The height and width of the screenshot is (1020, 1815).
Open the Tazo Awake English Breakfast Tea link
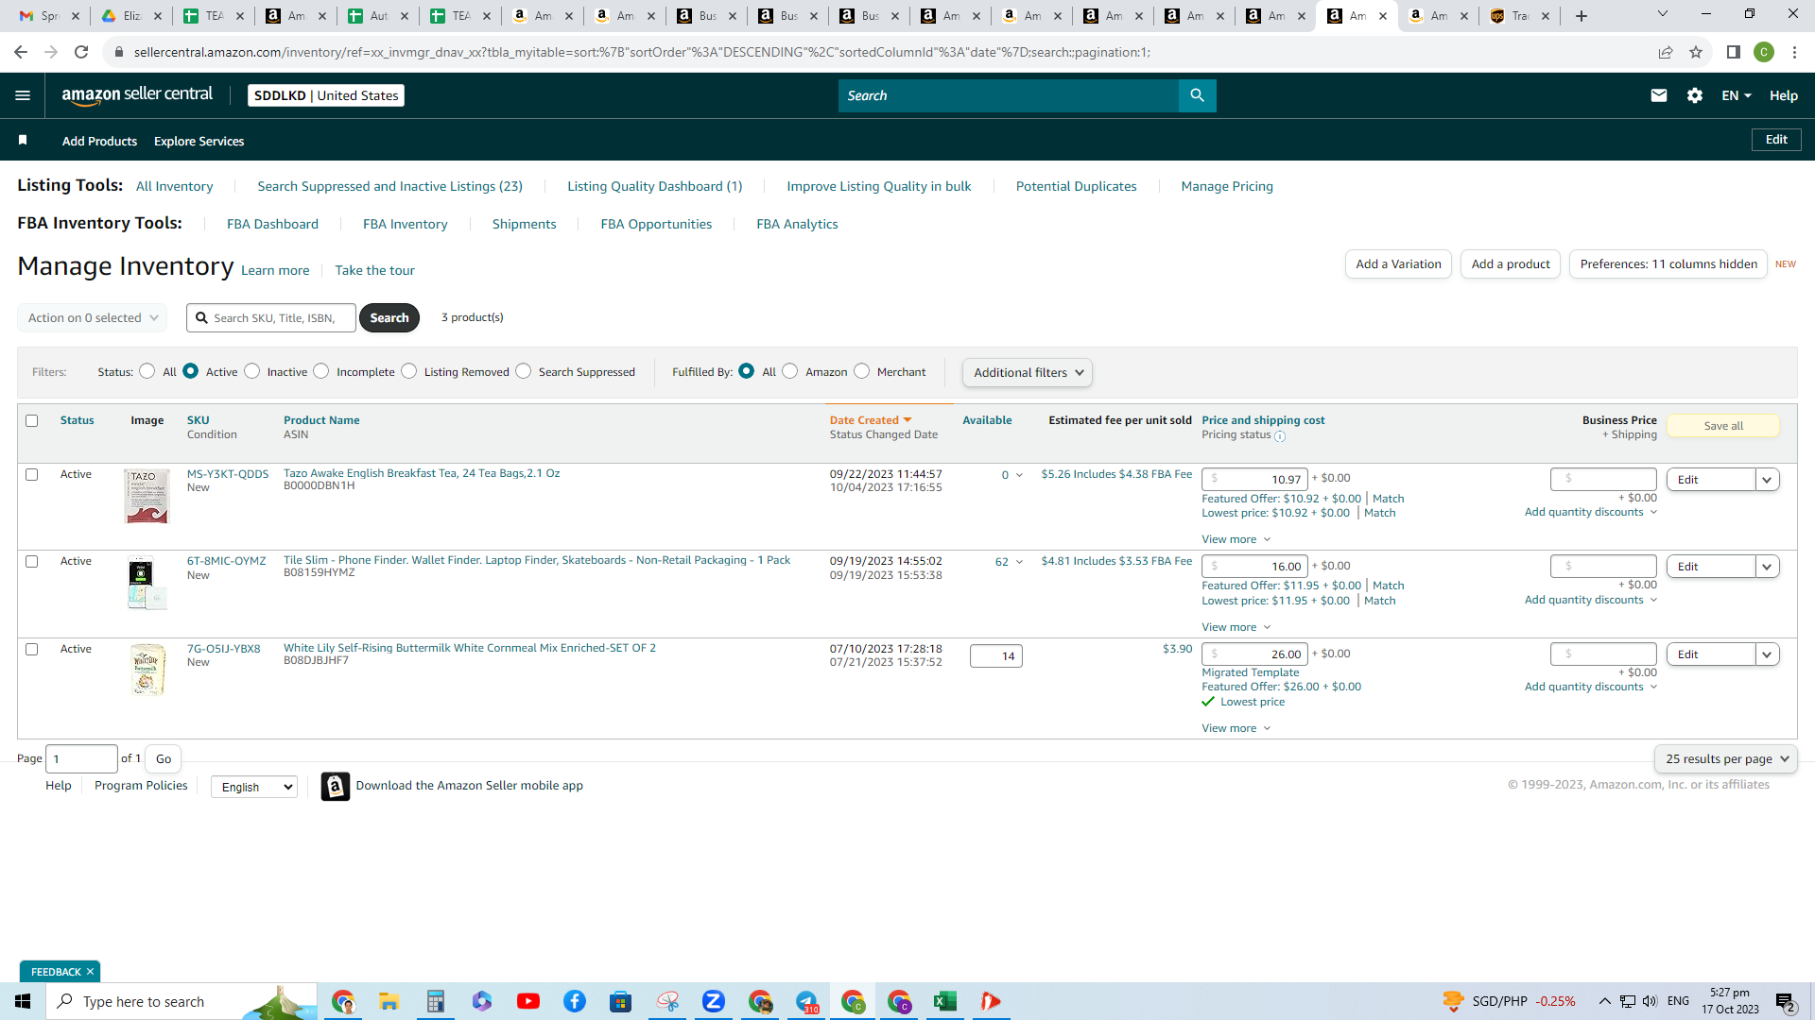(422, 474)
